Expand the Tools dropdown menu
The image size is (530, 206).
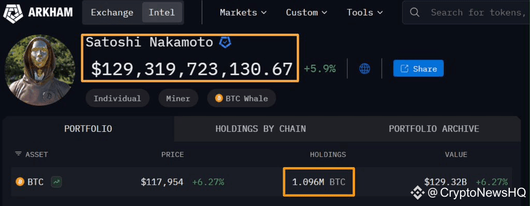pos(365,12)
